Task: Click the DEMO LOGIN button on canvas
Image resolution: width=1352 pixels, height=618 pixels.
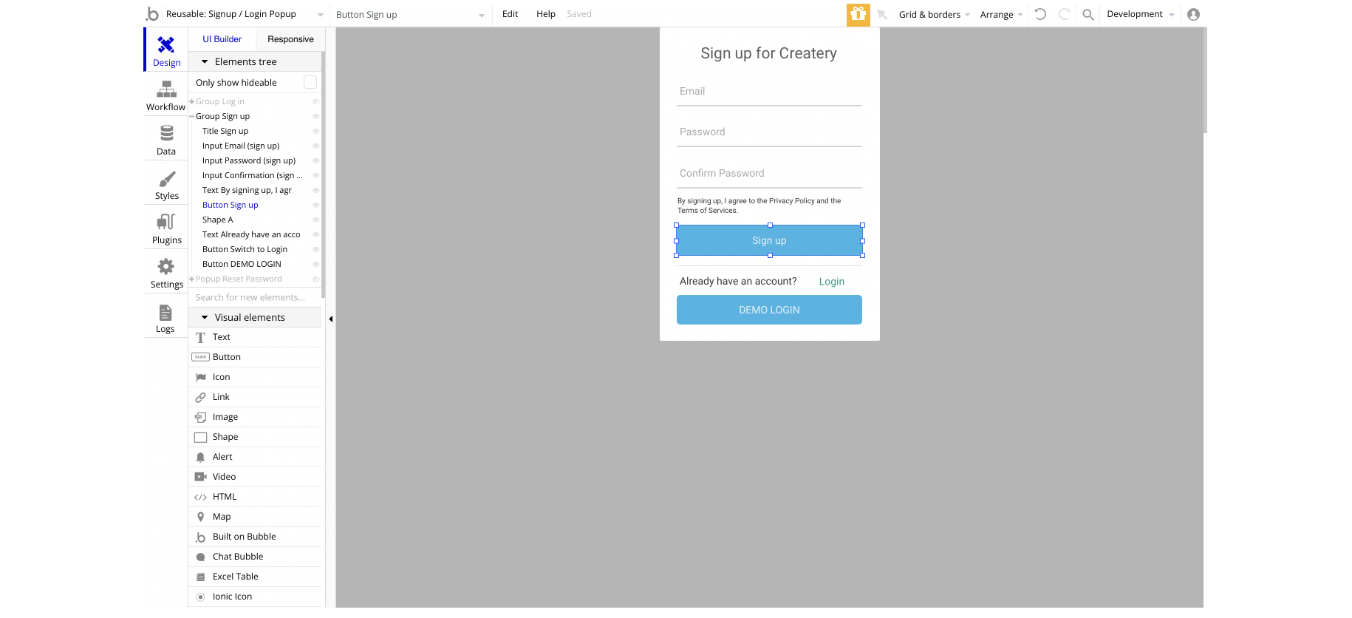Action: pyautogui.click(x=769, y=310)
